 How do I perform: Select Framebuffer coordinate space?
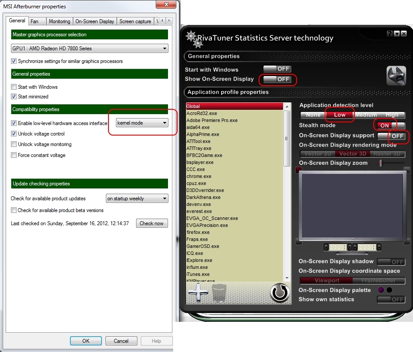(379, 281)
